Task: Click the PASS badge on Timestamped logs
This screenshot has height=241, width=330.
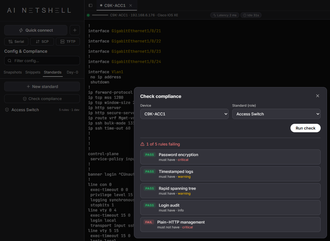Action: (150, 171)
